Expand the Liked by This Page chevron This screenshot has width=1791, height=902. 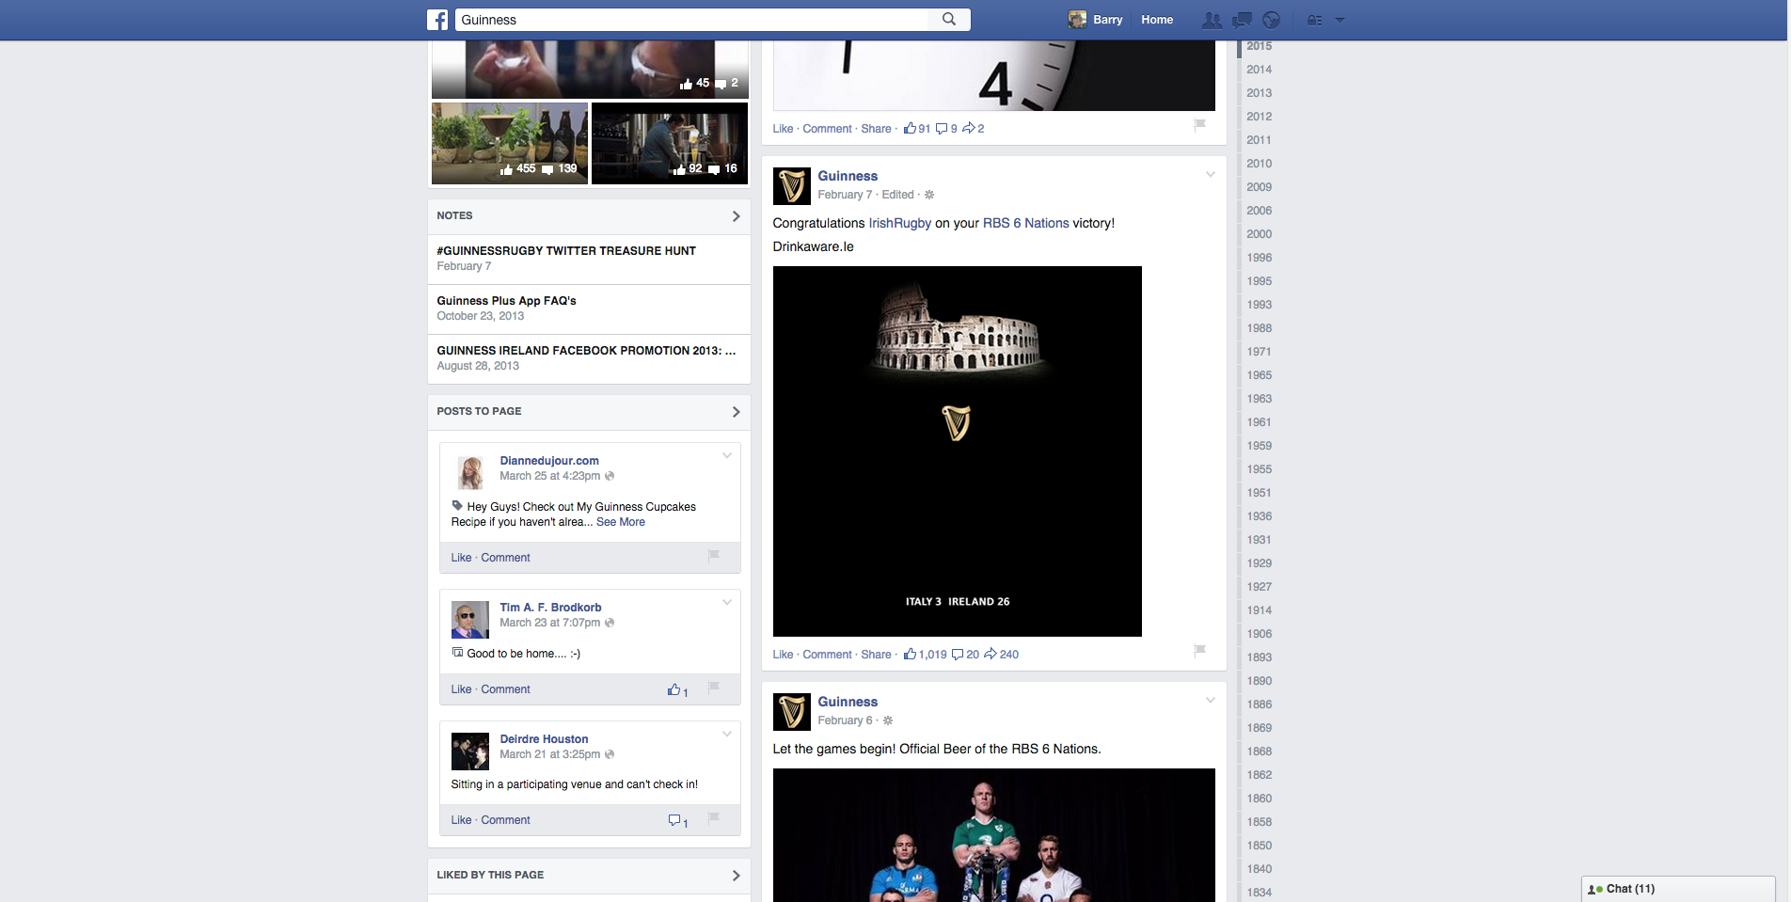tap(736, 876)
